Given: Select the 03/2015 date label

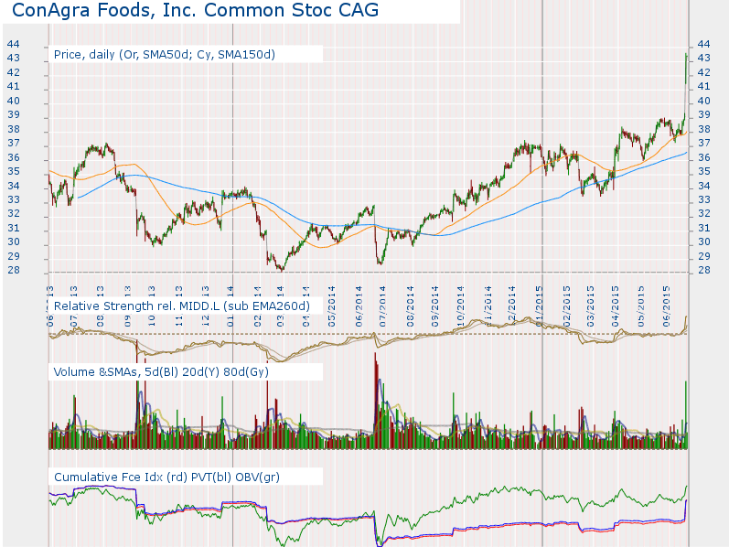Looking at the screenshot, I should click(x=591, y=306).
